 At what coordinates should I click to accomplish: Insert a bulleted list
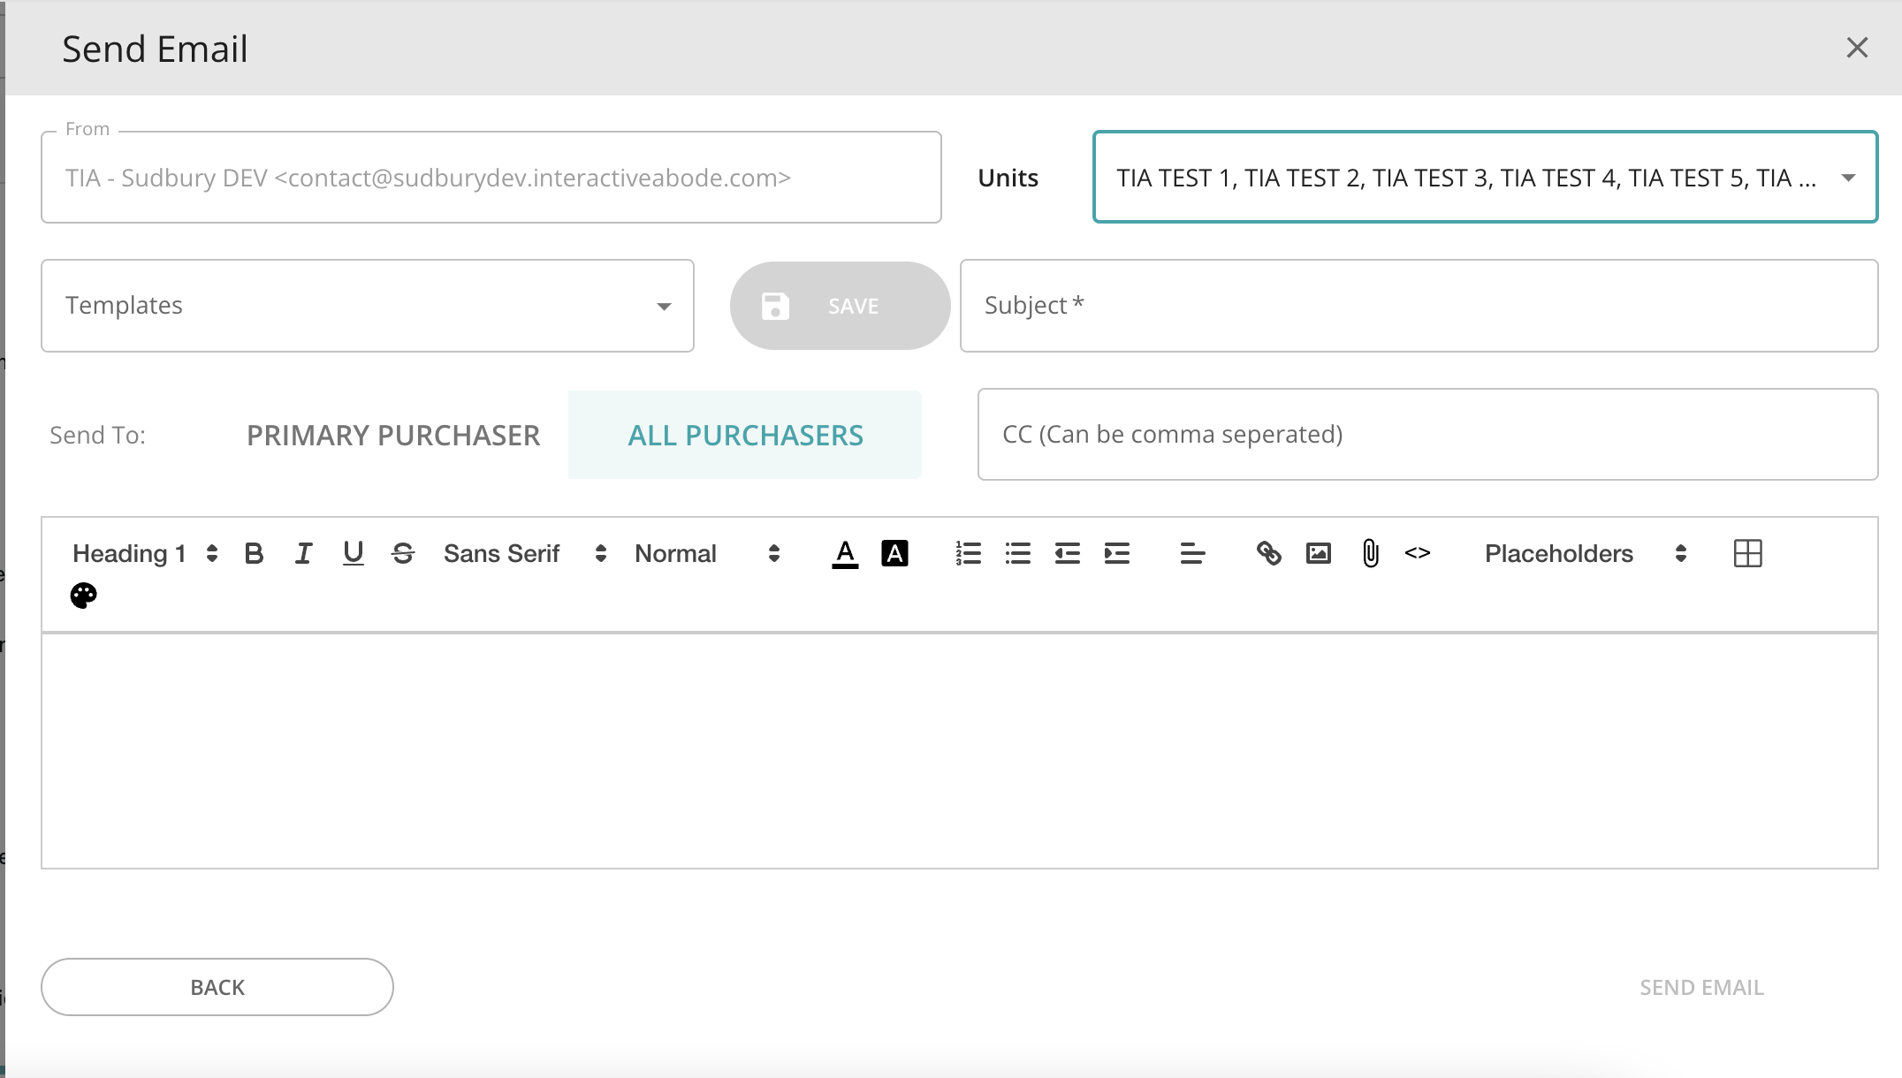click(1018, 554)
